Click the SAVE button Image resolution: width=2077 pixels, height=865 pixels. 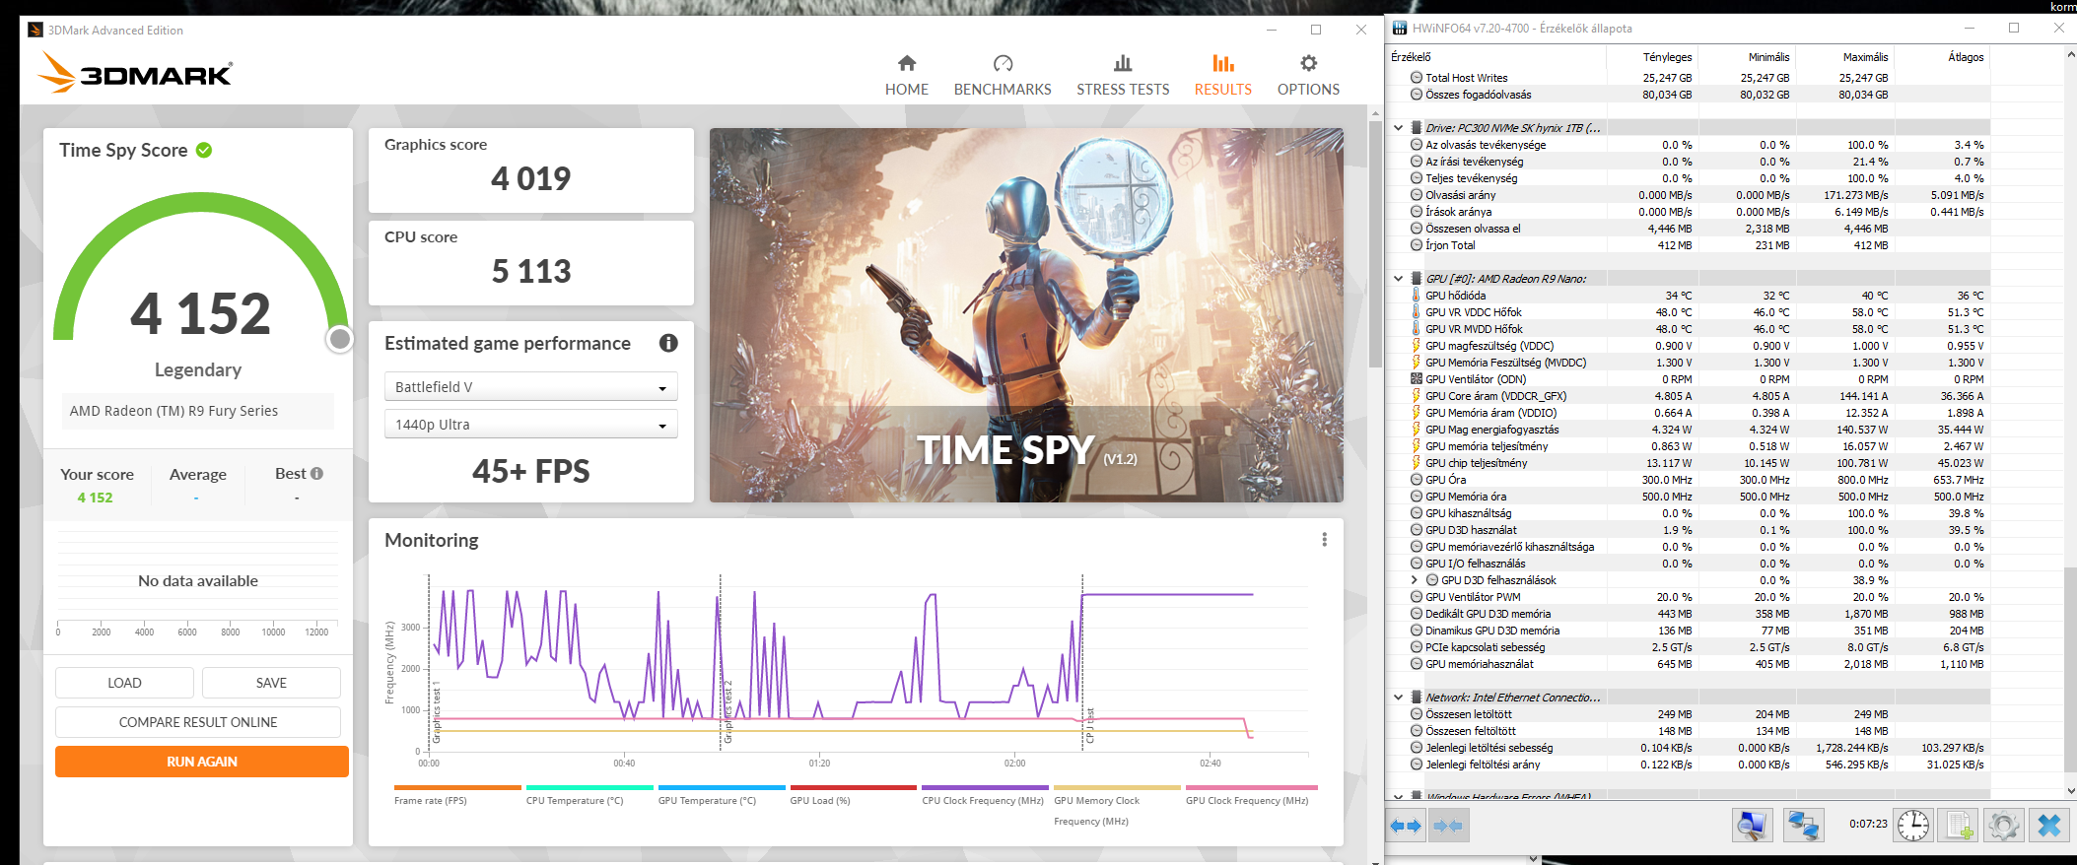coord(271,683)
